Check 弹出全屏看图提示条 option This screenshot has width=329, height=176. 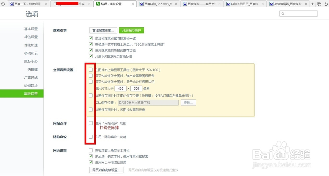coord(91,76)
